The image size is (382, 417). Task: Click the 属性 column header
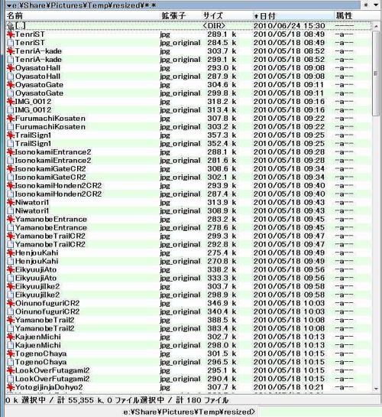(345, 16)
